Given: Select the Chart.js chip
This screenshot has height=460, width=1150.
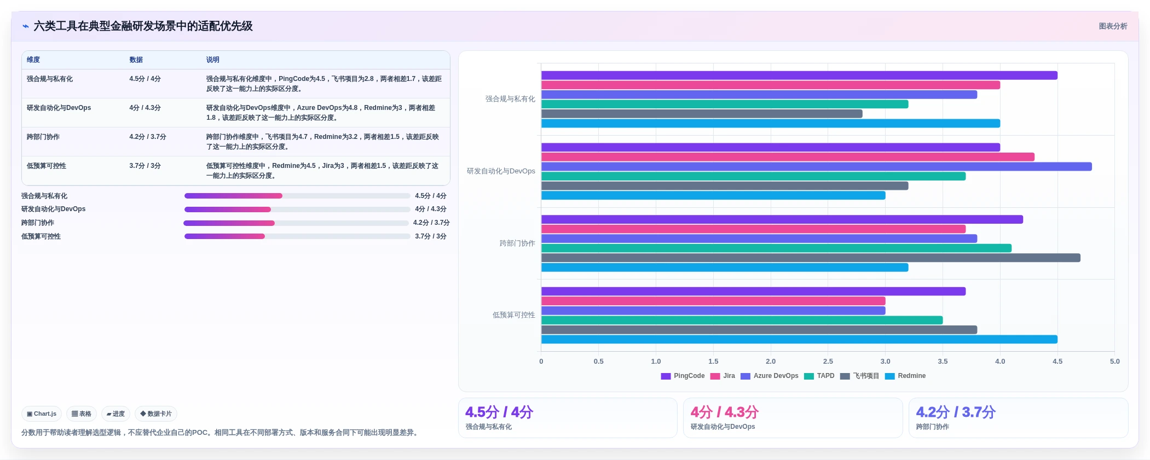Looking at the screenshot, I should pyautogui.click(x=42, y=414).
